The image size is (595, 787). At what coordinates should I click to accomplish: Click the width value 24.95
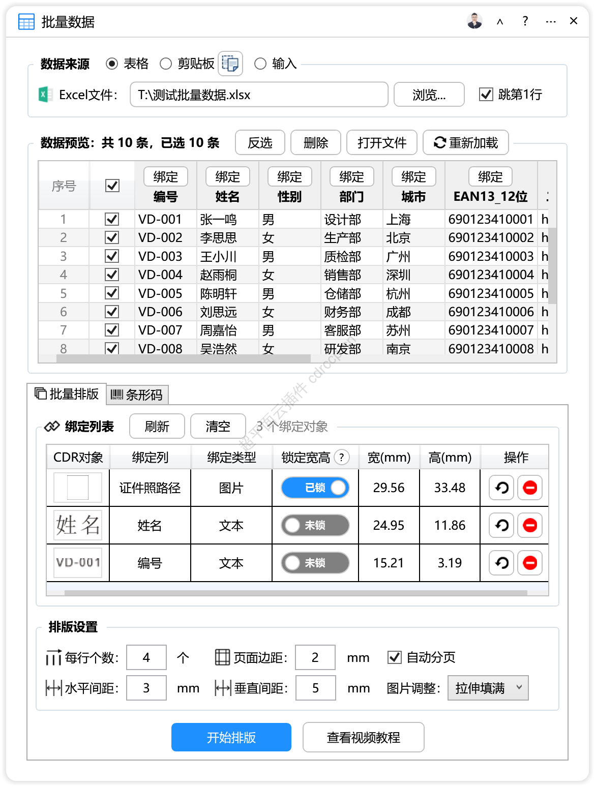(389, 525)
